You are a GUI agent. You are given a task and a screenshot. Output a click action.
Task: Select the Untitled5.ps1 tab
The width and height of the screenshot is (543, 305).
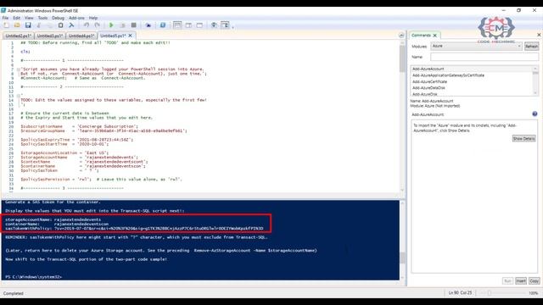pos(113,36)
